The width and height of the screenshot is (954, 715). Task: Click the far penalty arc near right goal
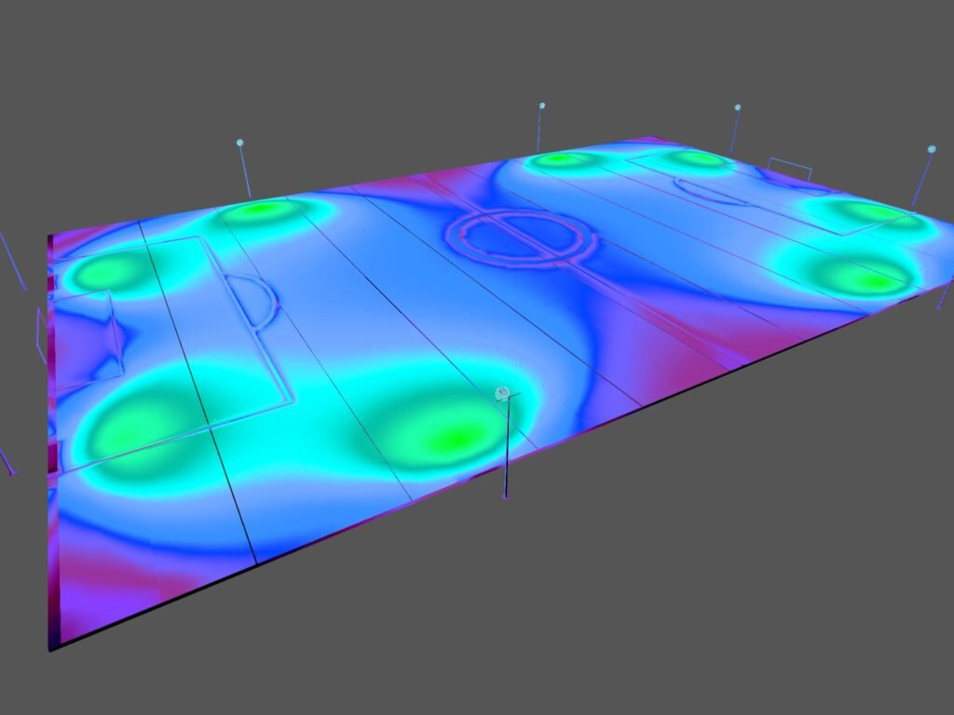point(710,191)
